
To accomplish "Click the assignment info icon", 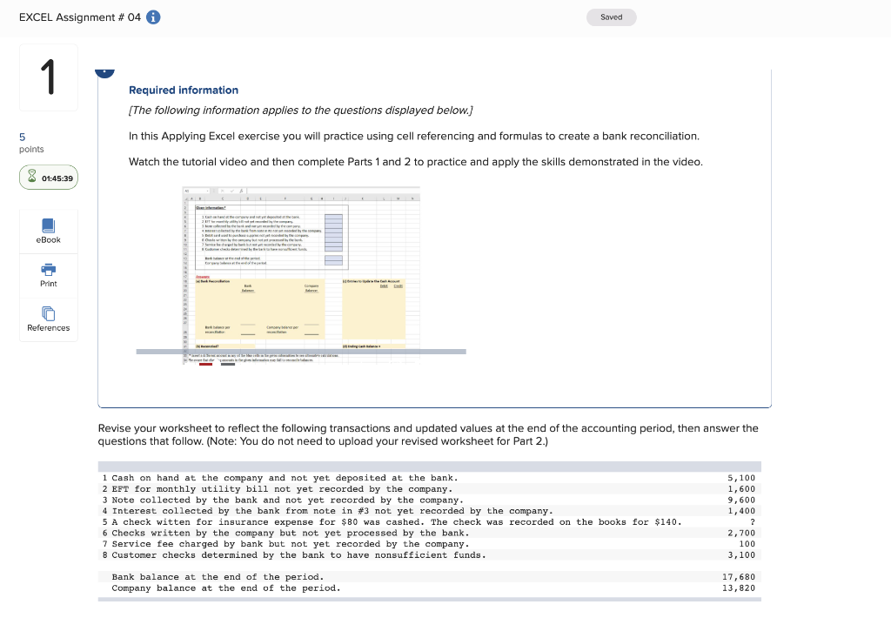I will tap(153, 17).
